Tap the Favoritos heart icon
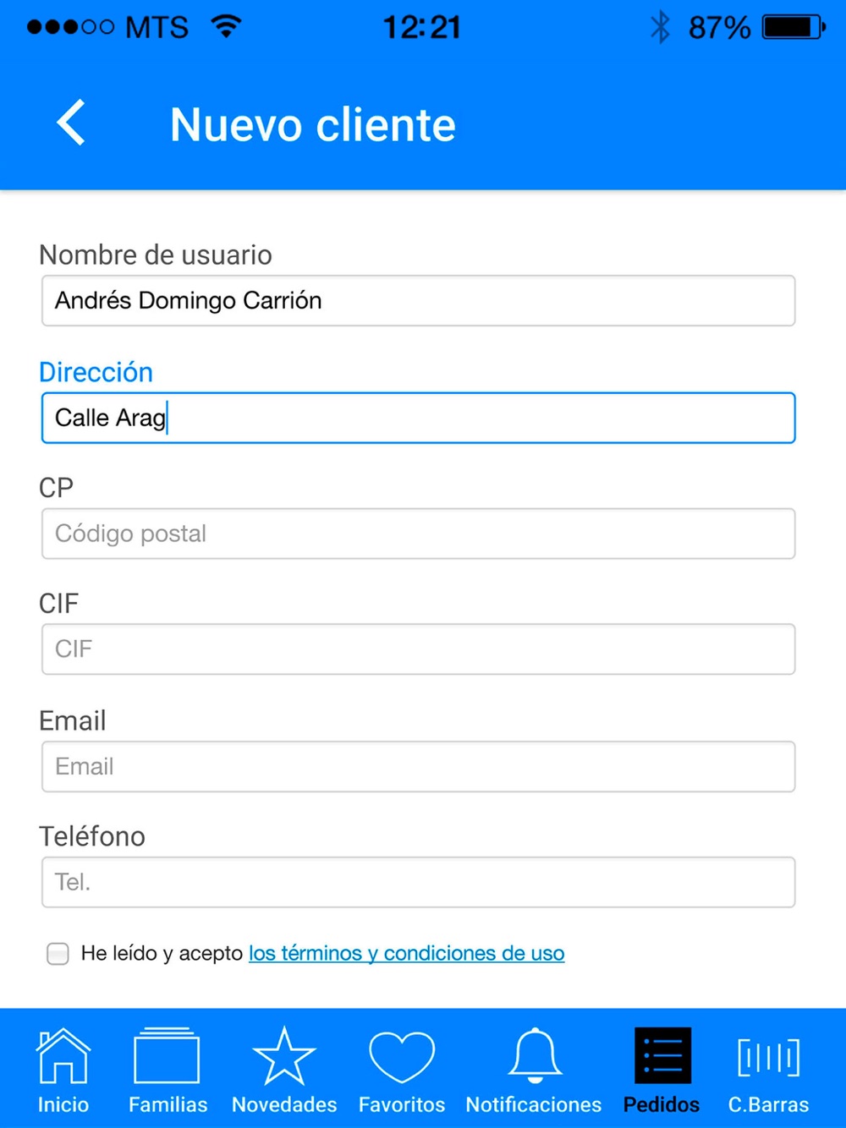846x1128 pixels. pyautogui.click(x=402, y=1057)
